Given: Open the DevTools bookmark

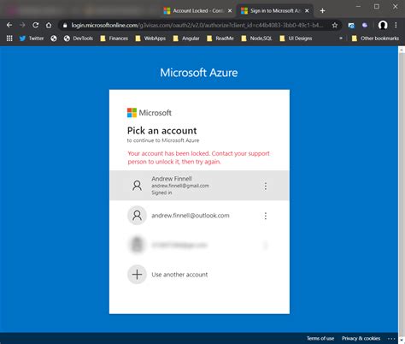Looking at the screenshot, I should (79, 39).
